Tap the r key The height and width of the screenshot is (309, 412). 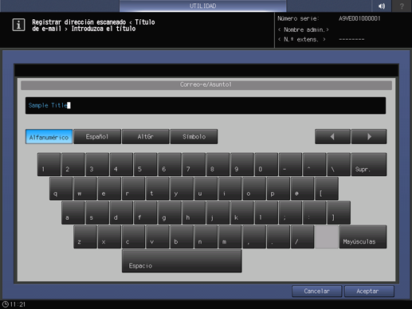133,189
